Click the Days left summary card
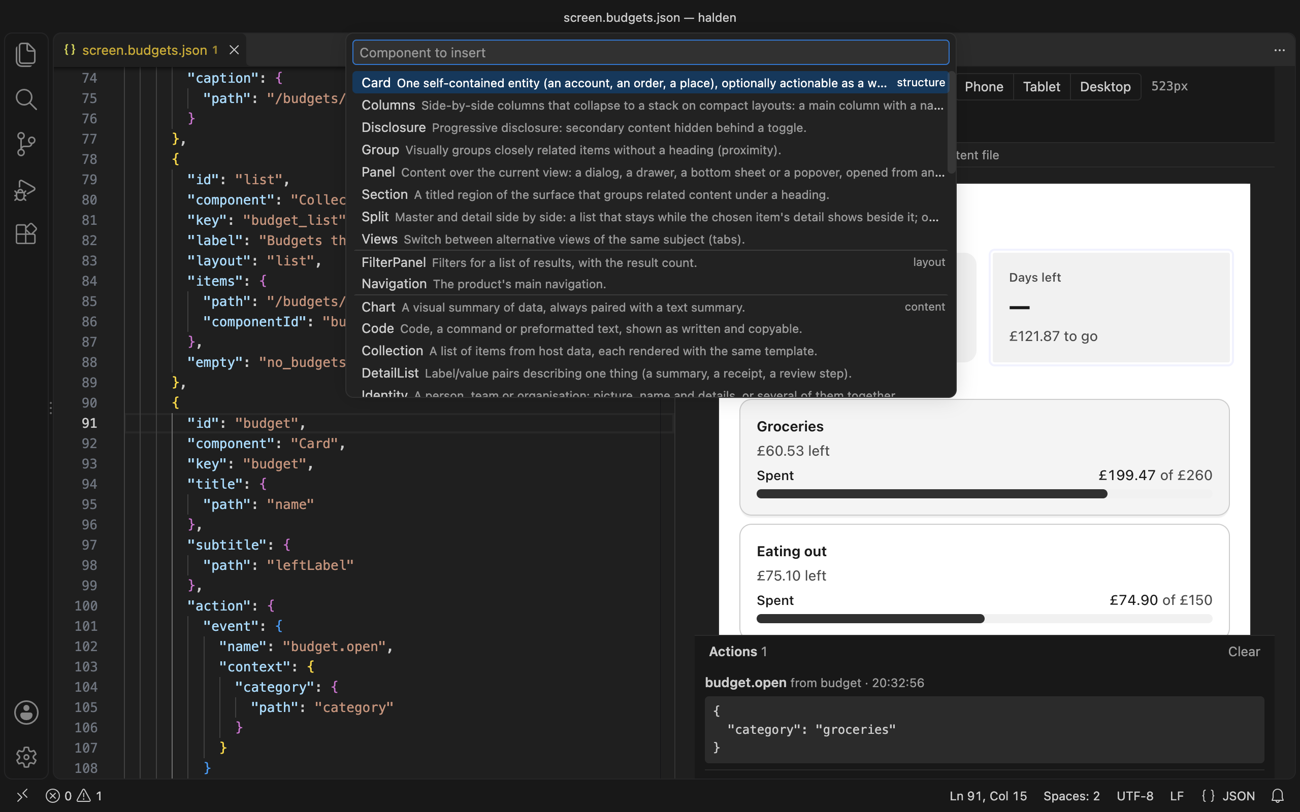This screenshot has height=812, width=1300. click(x=1111, y=307)
